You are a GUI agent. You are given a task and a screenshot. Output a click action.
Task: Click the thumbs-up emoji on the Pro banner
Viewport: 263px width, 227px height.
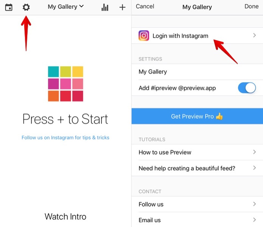[x=219, y=116]
